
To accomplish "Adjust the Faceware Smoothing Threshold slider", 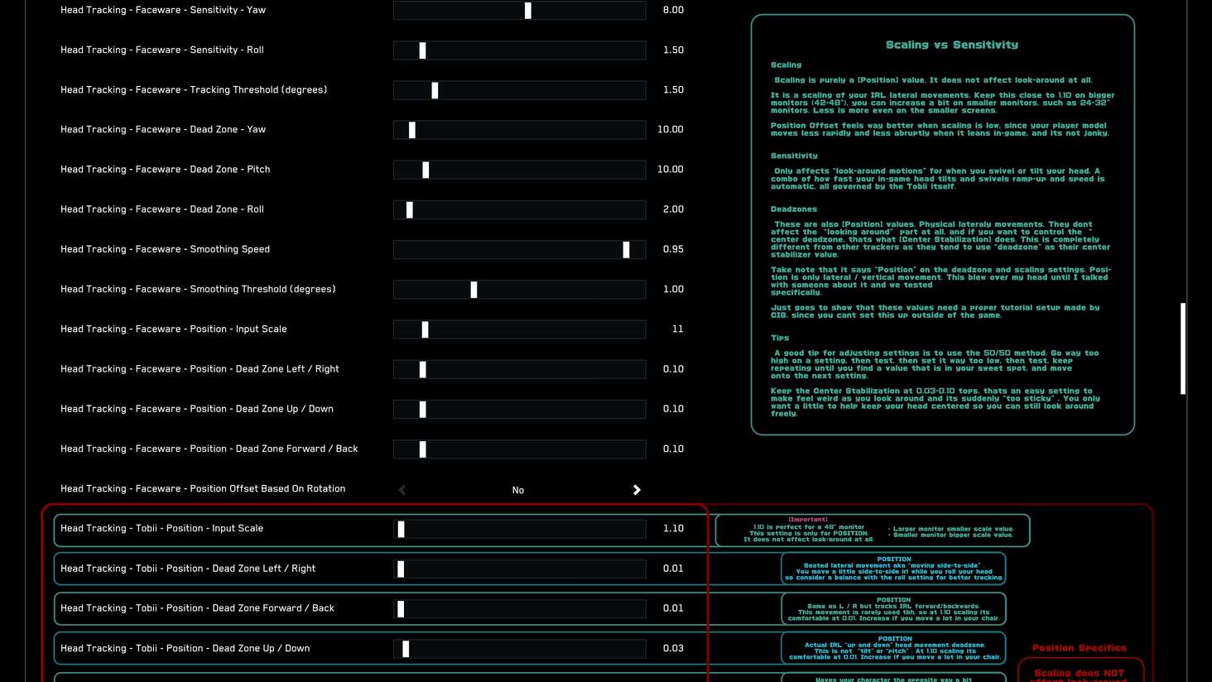I will (x=473, y=289).
